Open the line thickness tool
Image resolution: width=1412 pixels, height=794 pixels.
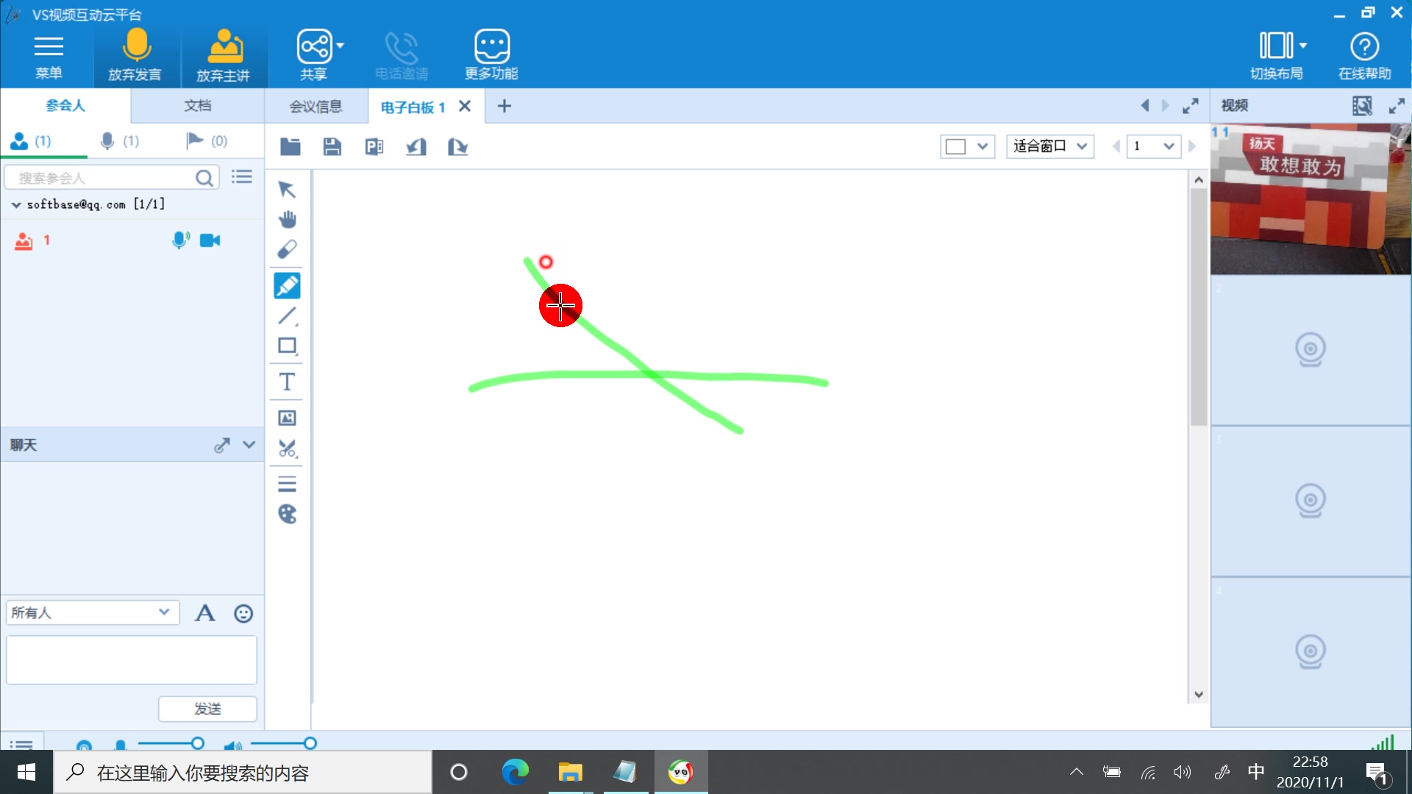(287, 484)
